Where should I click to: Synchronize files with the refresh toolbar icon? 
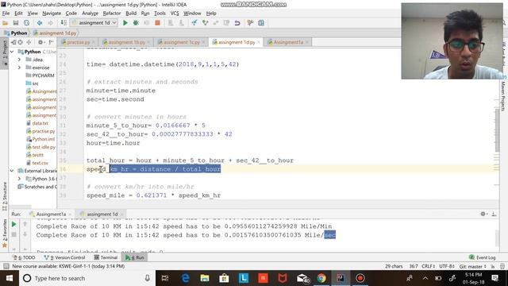tap(26, 23)
